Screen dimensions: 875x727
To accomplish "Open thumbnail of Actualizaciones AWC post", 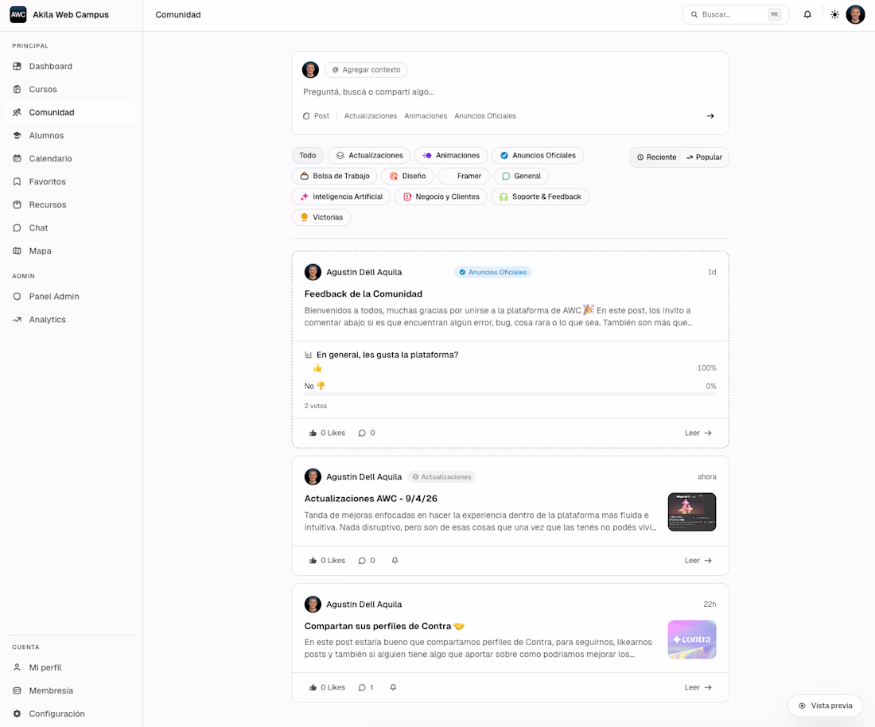I will click(692, 511).
